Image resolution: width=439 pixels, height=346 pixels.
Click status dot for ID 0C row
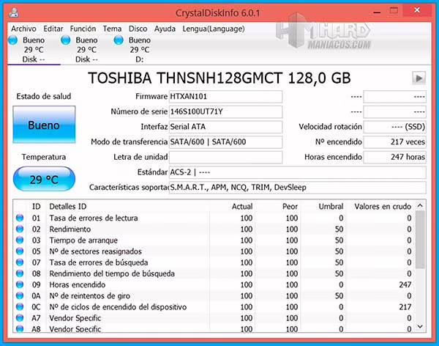click(20, 306)
